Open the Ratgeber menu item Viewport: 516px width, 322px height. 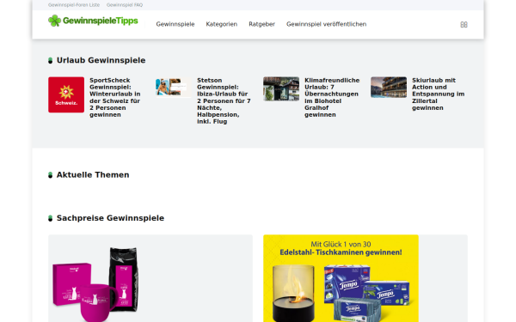point(262,24)
